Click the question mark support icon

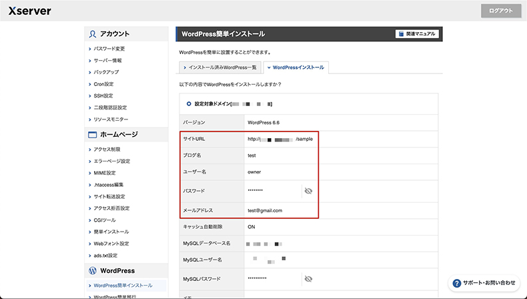click(457, 283)
